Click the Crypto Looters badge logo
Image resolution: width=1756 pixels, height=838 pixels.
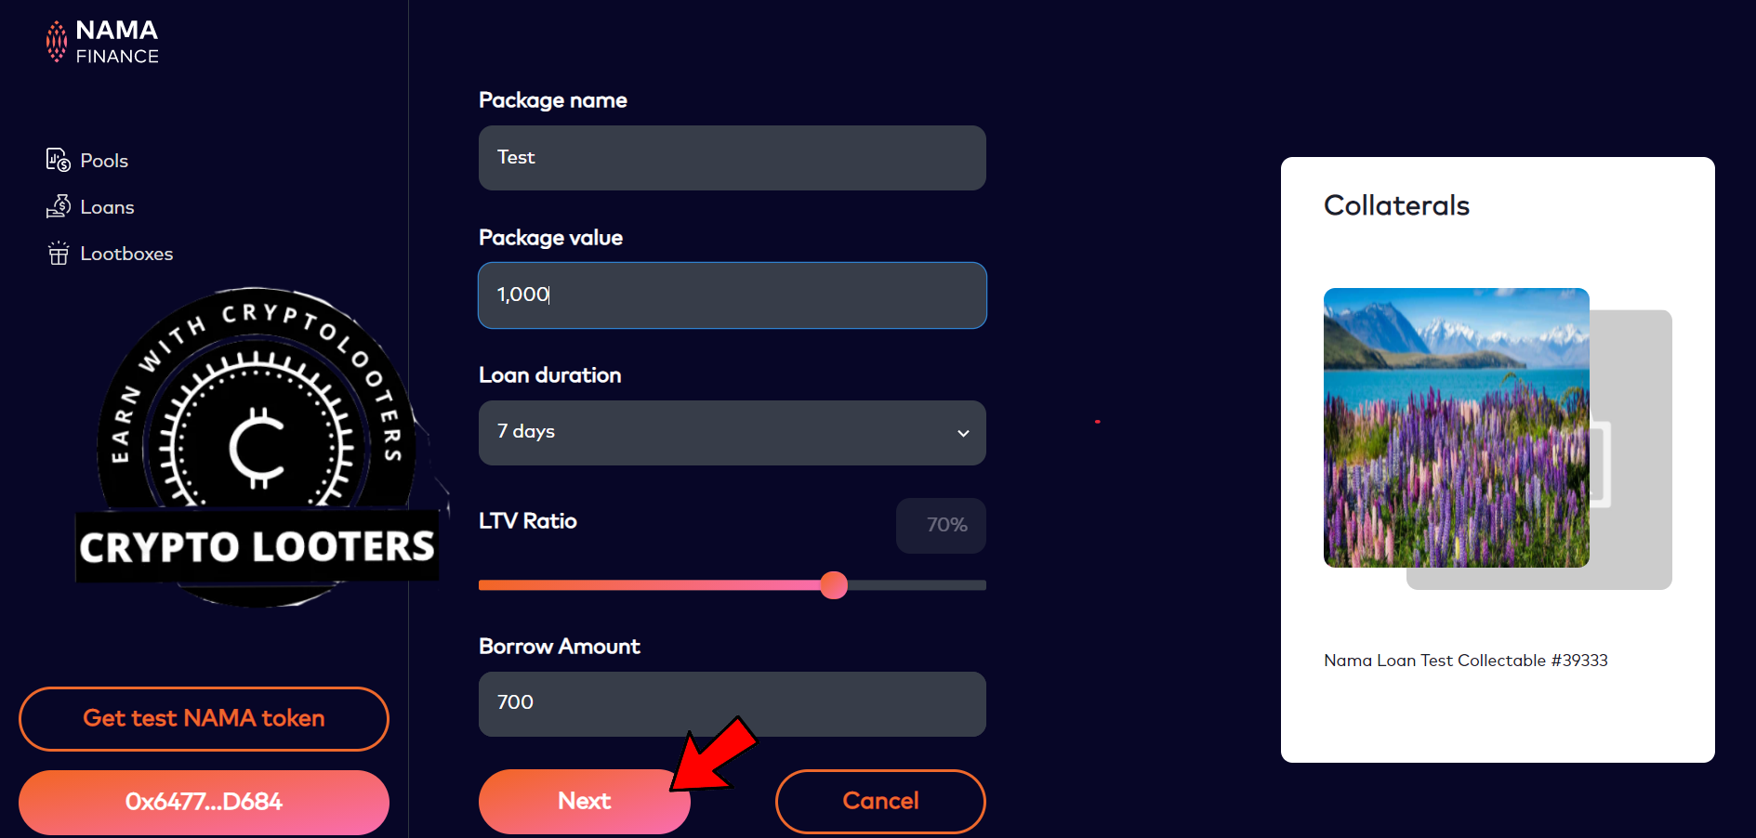[257, 447]
